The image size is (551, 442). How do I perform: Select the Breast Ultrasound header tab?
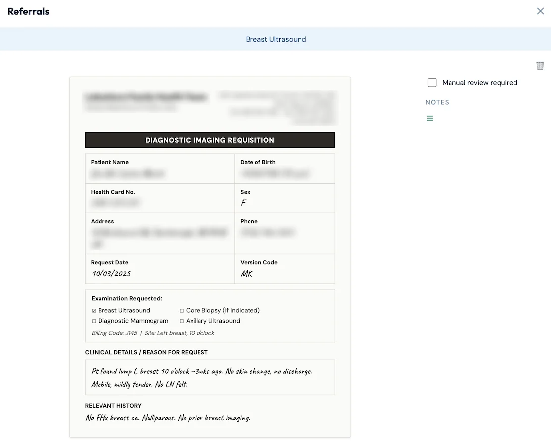276,39
